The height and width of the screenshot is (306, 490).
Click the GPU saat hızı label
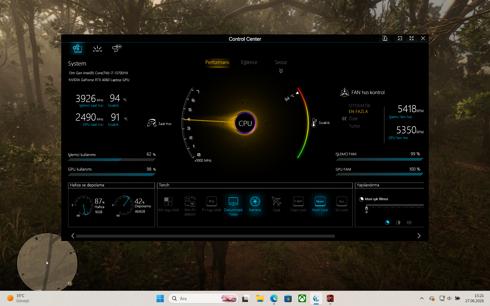(93, 125)
